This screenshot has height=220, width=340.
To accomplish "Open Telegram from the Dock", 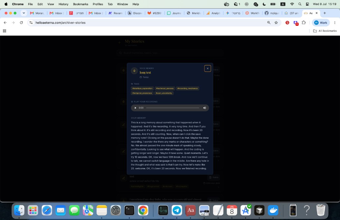I will (177, 210).
